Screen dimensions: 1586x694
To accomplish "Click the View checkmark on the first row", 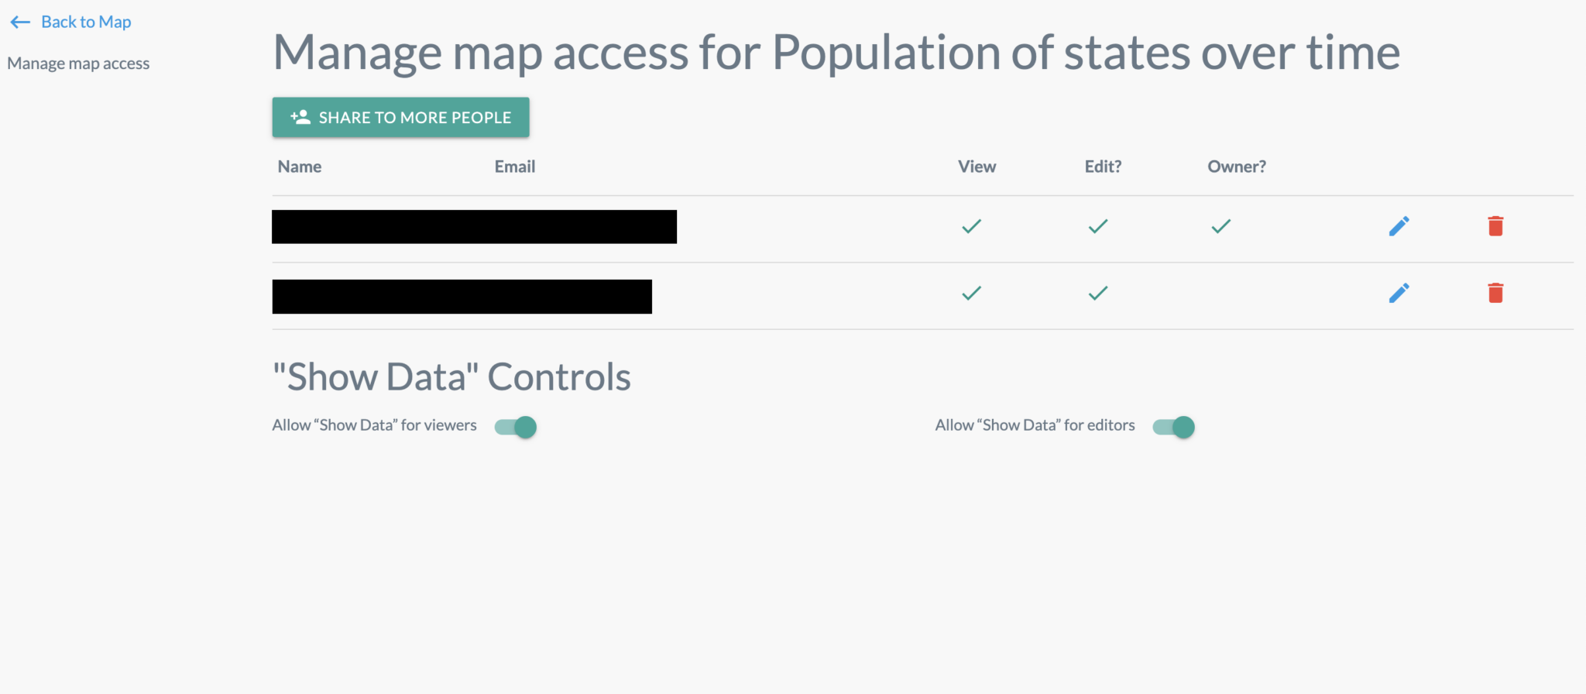I will (x=971, y=226).
